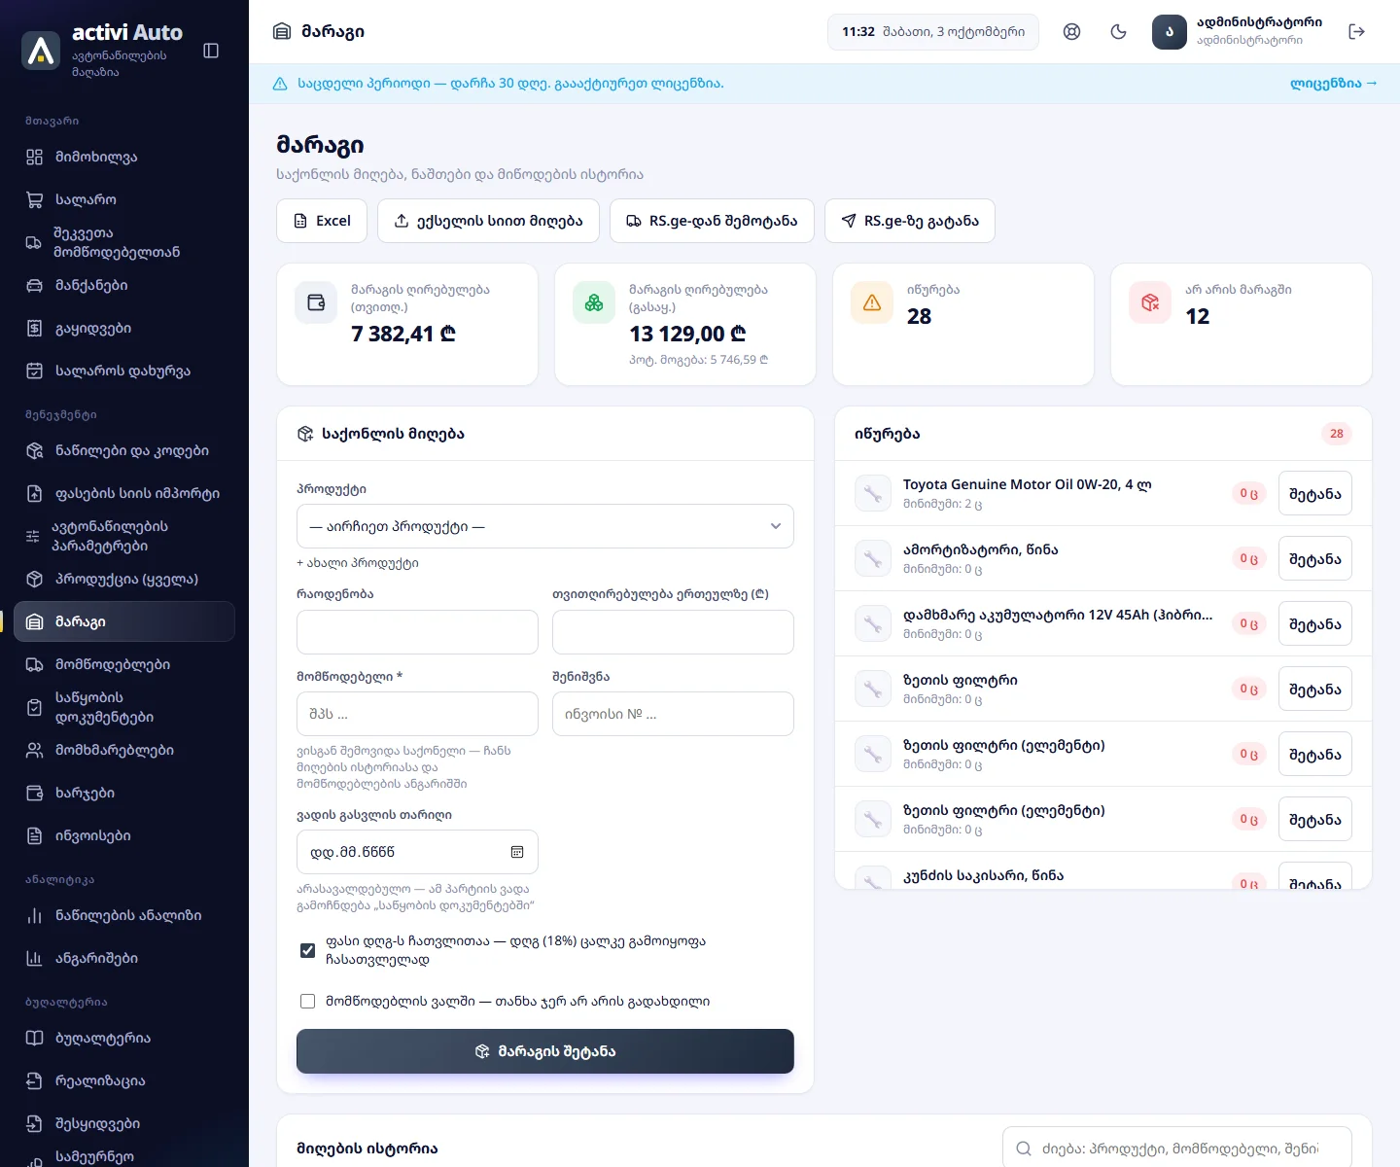Focus the მომწოდებელი შპს input field
The width and height of the screenshot is (1400, 1167).
point(417,714)
